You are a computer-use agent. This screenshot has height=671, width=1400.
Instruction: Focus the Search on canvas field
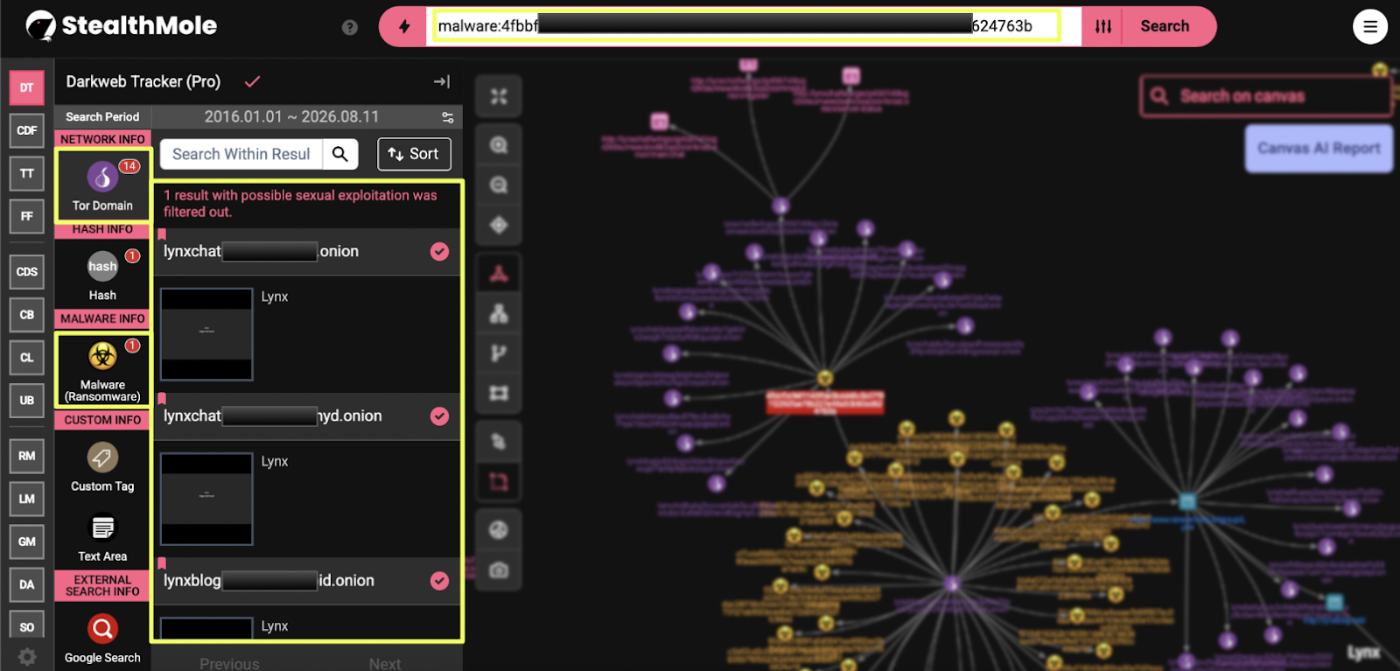(x=1266, y=96)
